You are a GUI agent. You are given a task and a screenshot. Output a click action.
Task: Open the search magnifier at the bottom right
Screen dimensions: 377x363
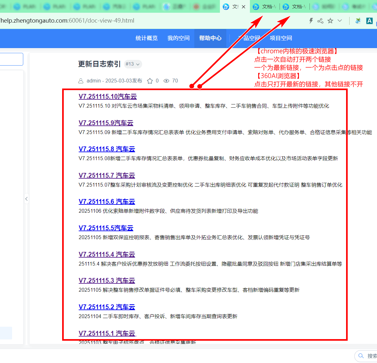point(360,356)
